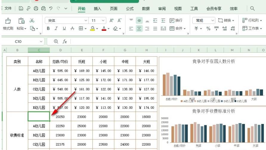The image size is (266, 150).
Task: Open the number format dropdown (常规)
Action: tap(213, 21)
